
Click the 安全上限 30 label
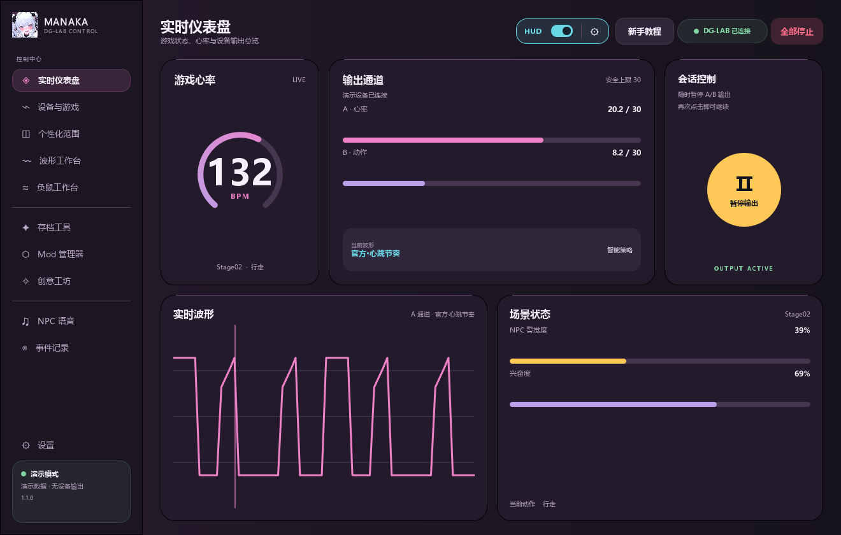tap(623, 80)
